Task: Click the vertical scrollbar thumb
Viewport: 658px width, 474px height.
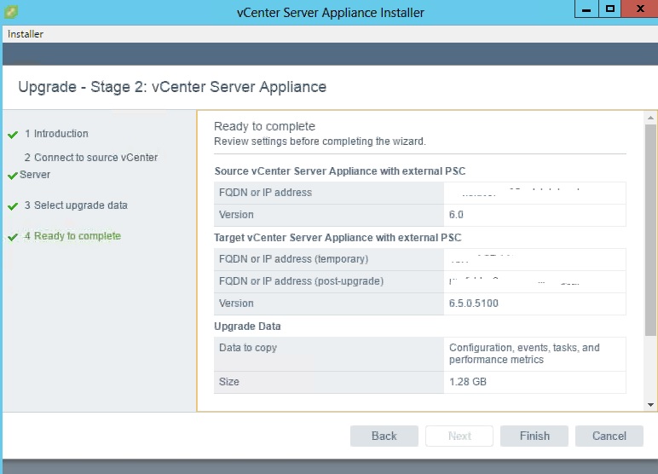Action: pyautogui.click(x=650, y=230)
